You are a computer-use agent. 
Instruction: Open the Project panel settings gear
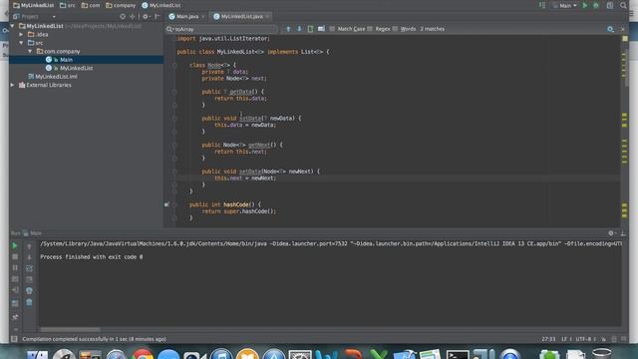point(146,16)
